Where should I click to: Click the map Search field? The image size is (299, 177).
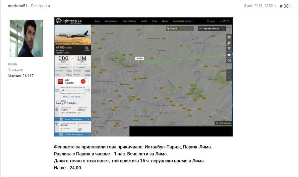click(181, 29)
